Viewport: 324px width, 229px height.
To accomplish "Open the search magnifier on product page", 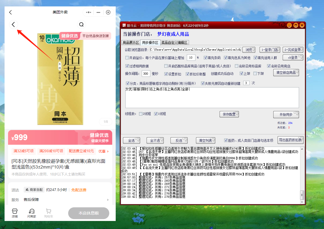I will pos(81,25).
